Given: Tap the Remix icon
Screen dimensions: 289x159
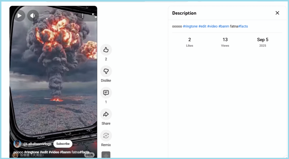Looking at the screenshot, I should (106, 136).
